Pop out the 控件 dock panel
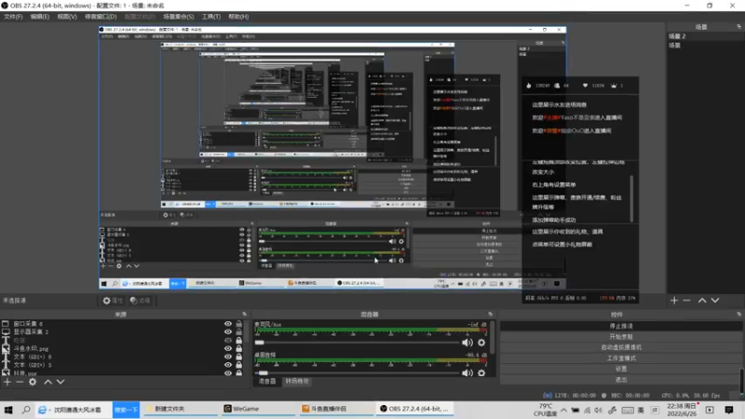Screen dimensions: 745x419 pyautogui.click(x=738, y=314)
